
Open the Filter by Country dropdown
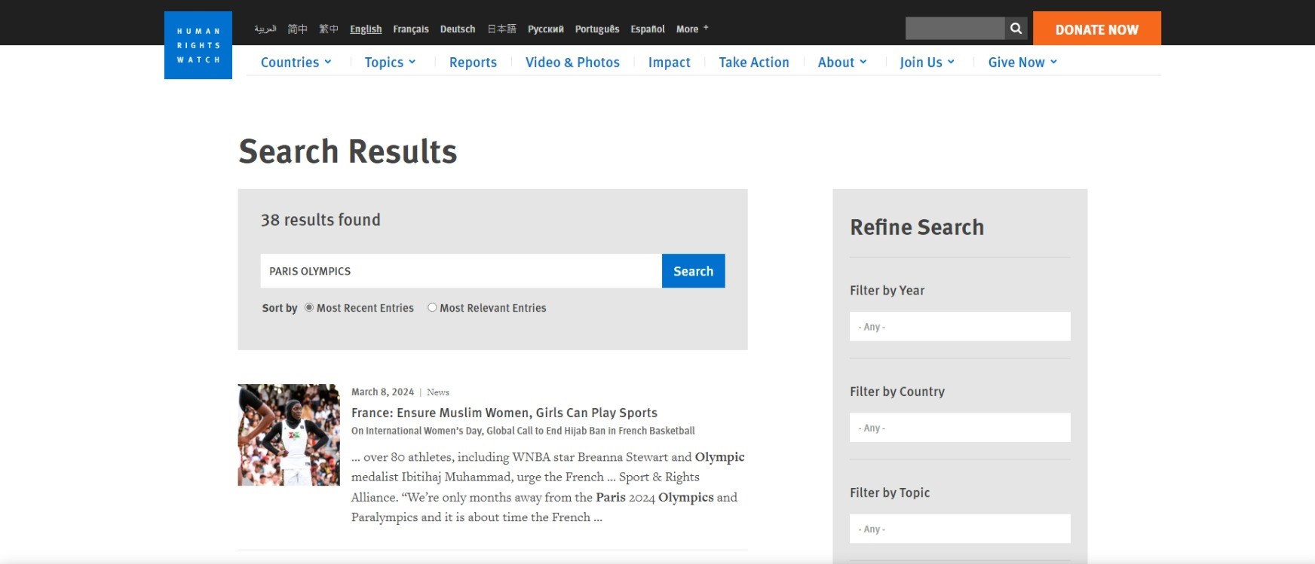[x=959, y=428]
